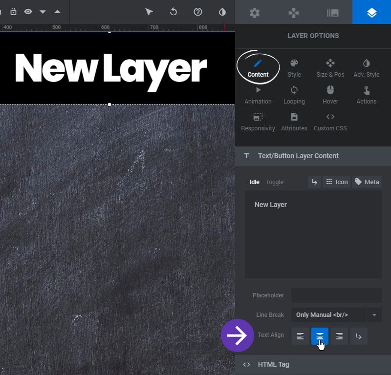The image size is (391, 375).
Task: Click the Line Break label
Action: click(270, 315)
